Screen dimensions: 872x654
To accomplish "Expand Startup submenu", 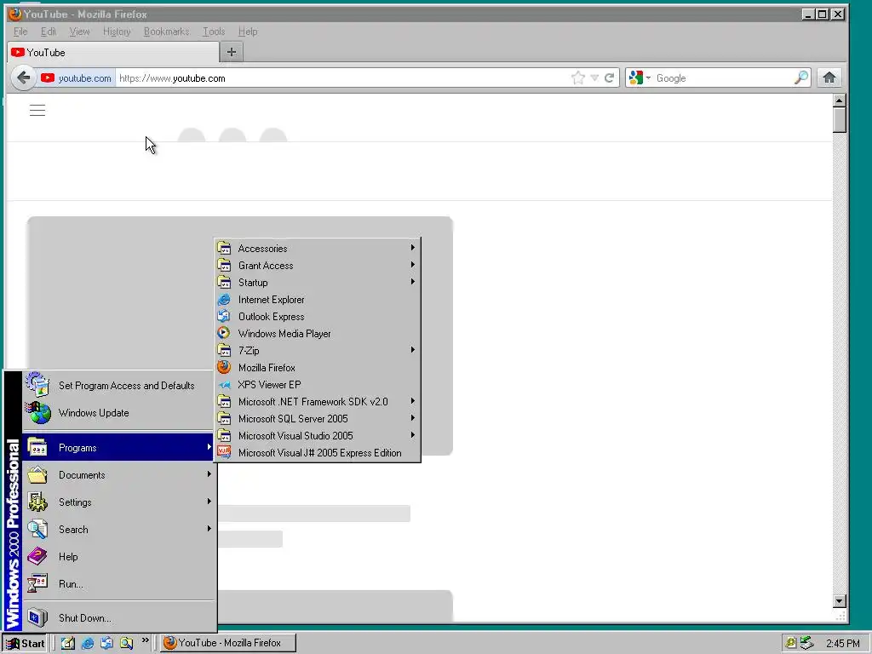I will (x=317, y=283).
